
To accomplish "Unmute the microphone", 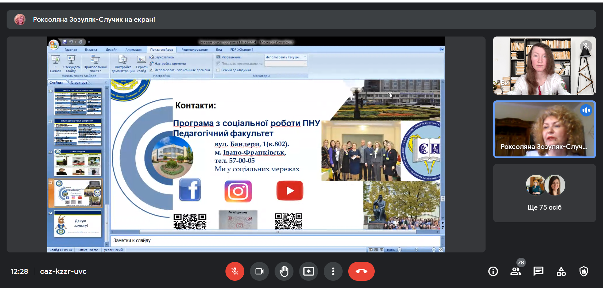I will coord(235,271).
